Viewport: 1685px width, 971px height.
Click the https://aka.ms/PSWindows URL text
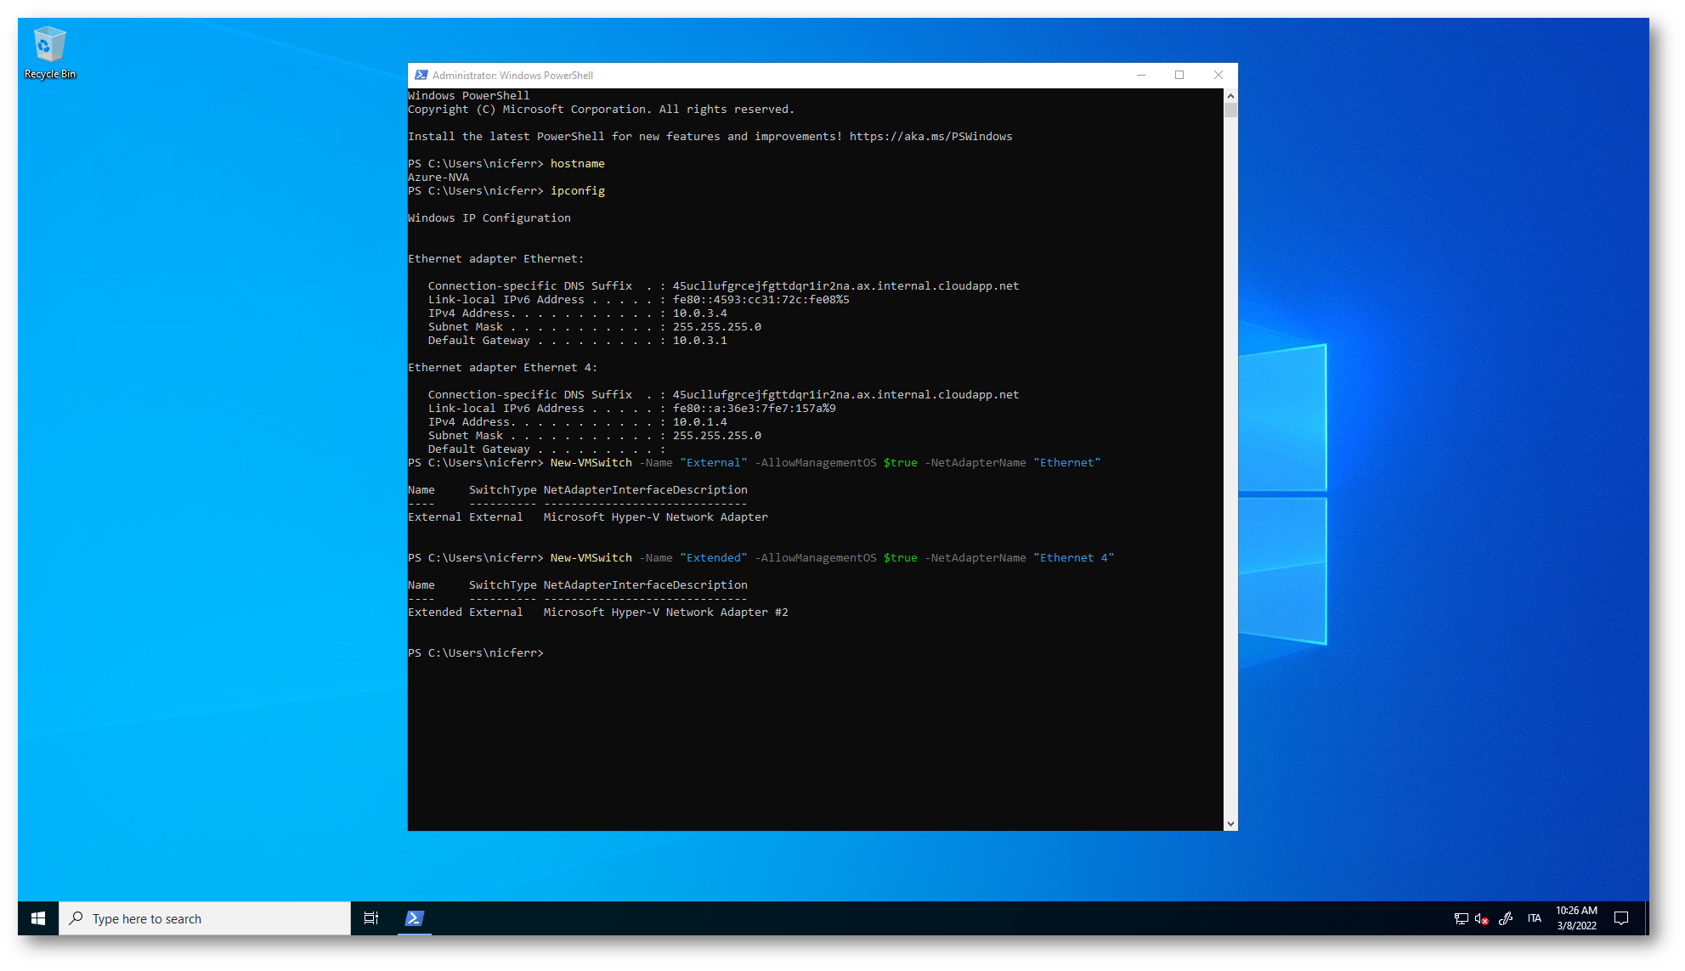[x=931, y=137]
